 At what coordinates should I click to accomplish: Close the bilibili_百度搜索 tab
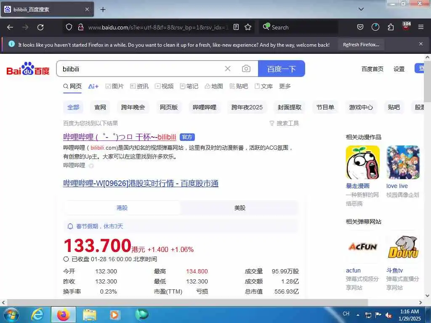[x=87, y=10]
